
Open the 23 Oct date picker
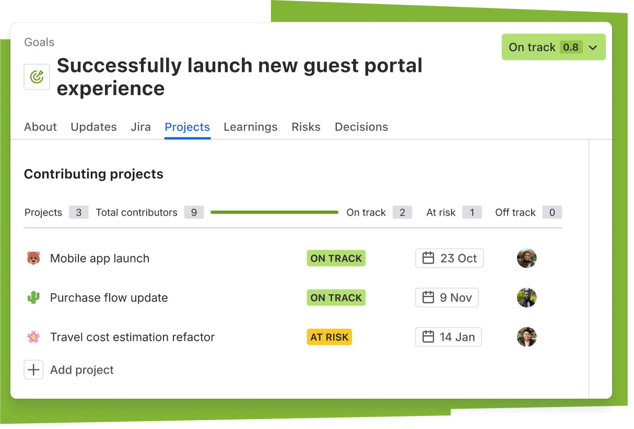click(449, 258)
